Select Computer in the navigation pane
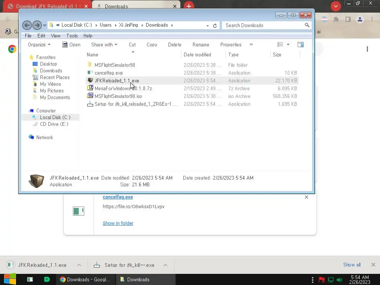The width and height of the screenshot is (380, 285). point(46,111)
